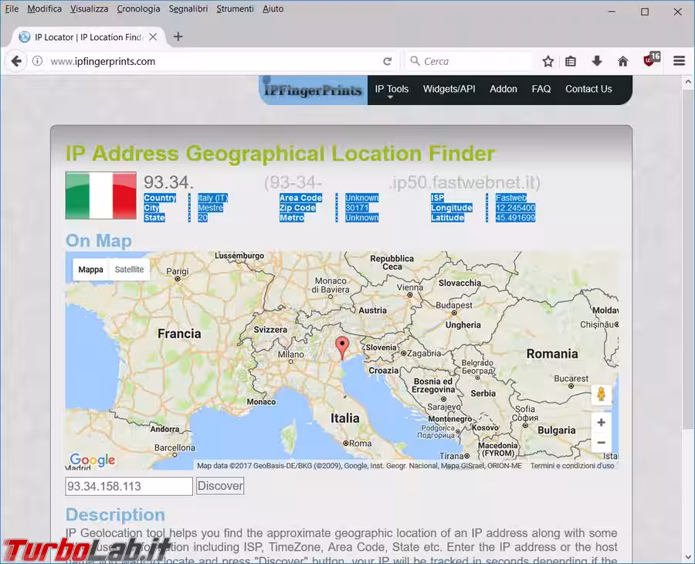This screenshot has height=564, width=695.
Task: Select the Mappa map view
Action: click(x=90, y=270)
